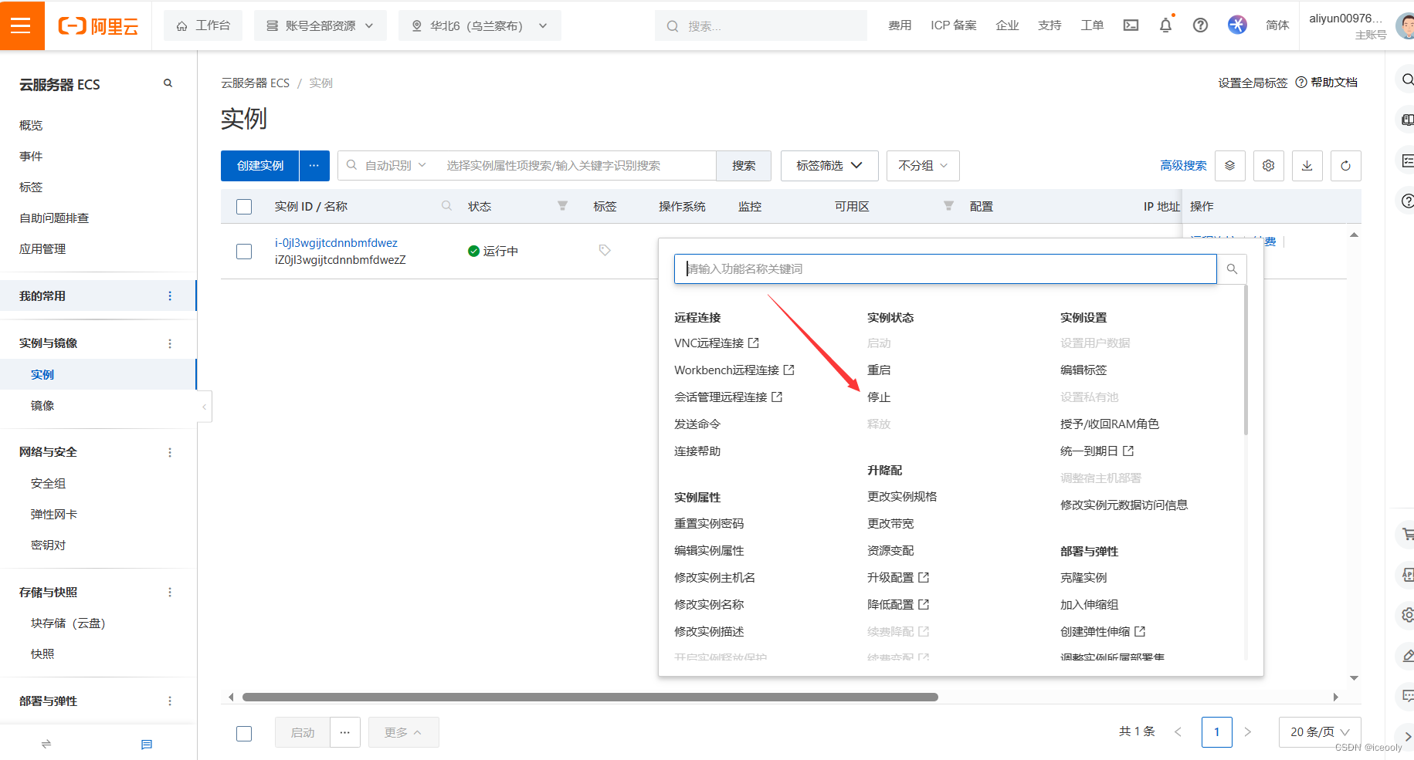This screenshot has height=760, width=1414.
Task: Open the hamburger navigation menu
Action: [x=22, y=25]
